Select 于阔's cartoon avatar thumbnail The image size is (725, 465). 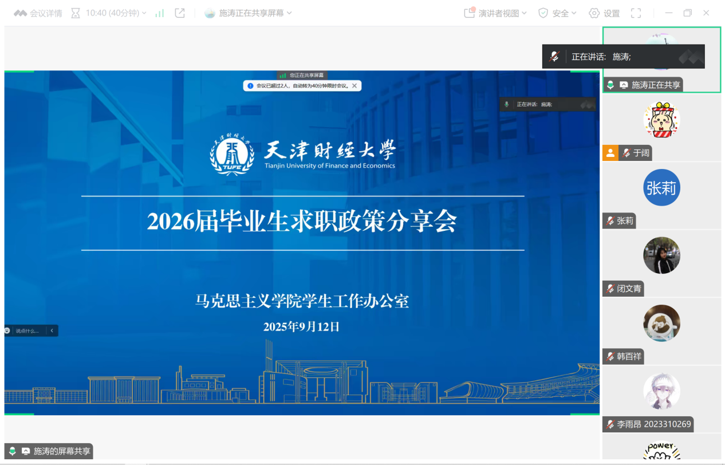click(661, 120)
